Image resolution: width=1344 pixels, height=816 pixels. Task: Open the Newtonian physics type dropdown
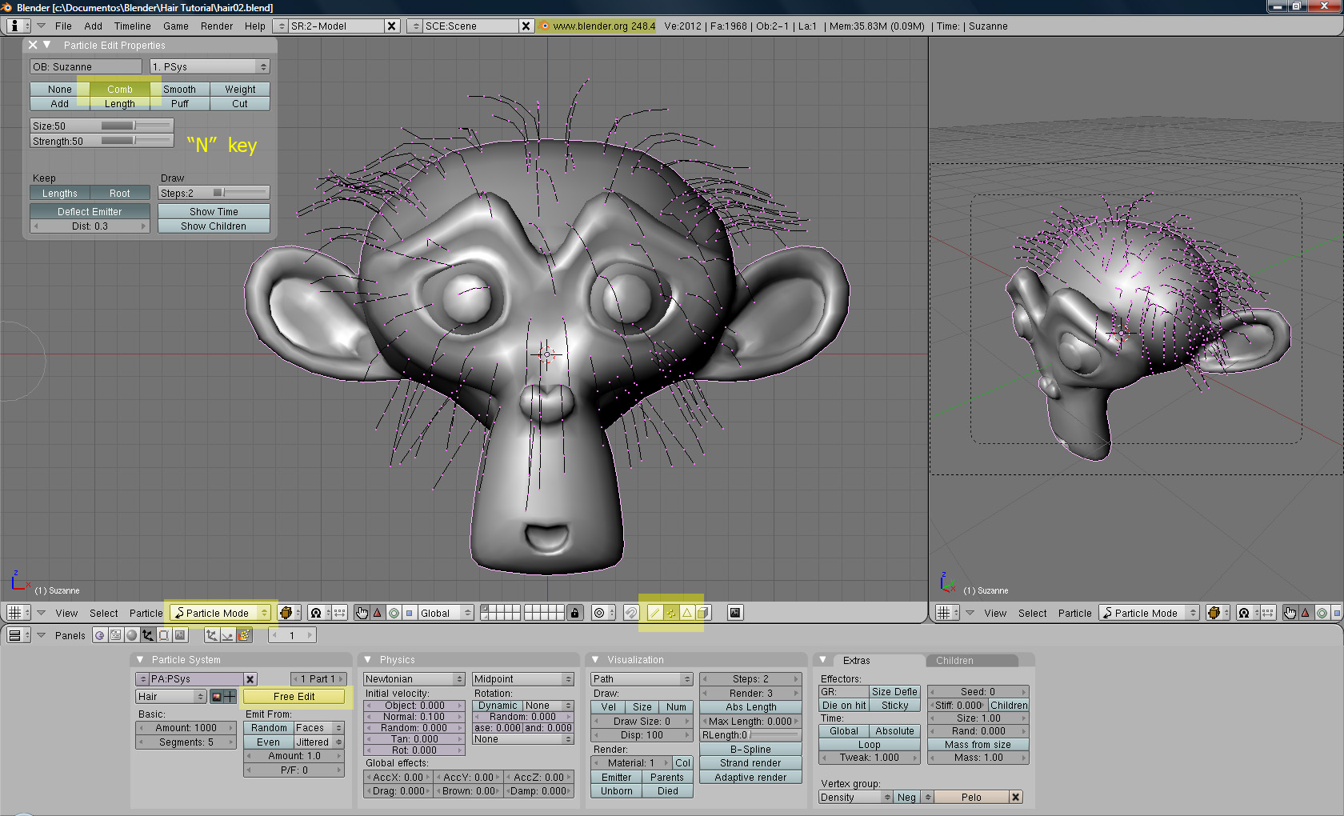point(414,679)
